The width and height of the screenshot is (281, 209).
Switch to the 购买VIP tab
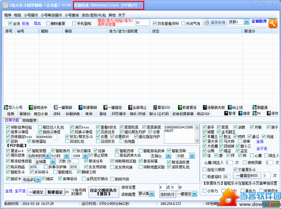click(203, 113)
